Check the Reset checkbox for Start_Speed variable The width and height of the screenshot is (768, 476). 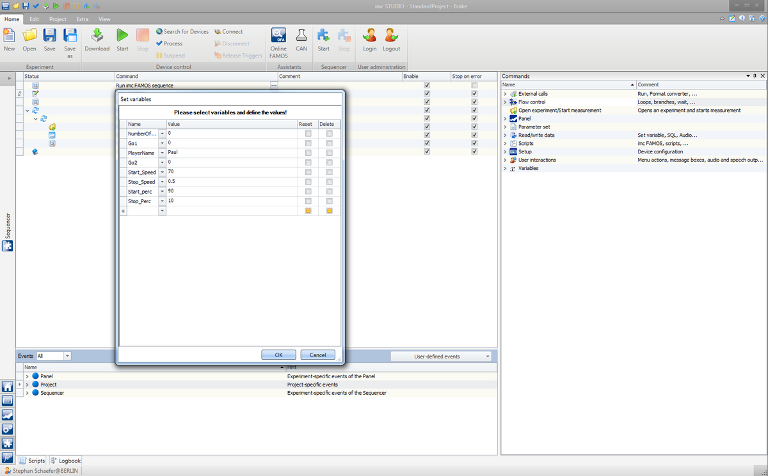pos(308,172)
